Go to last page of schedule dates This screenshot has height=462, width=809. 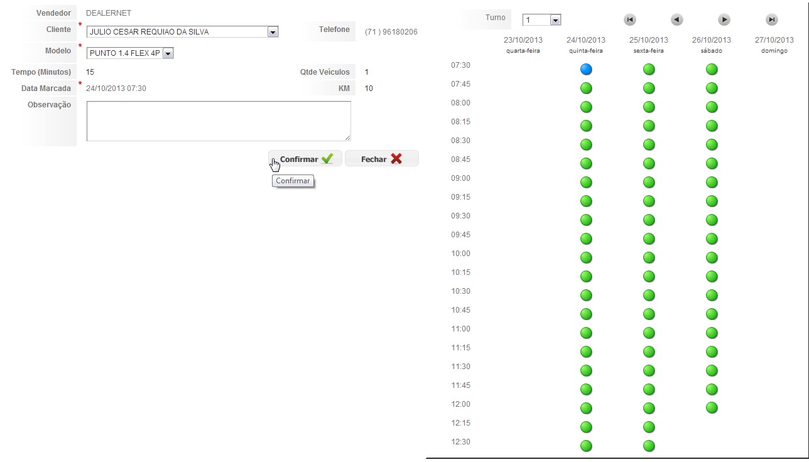[x=772, y=19]
